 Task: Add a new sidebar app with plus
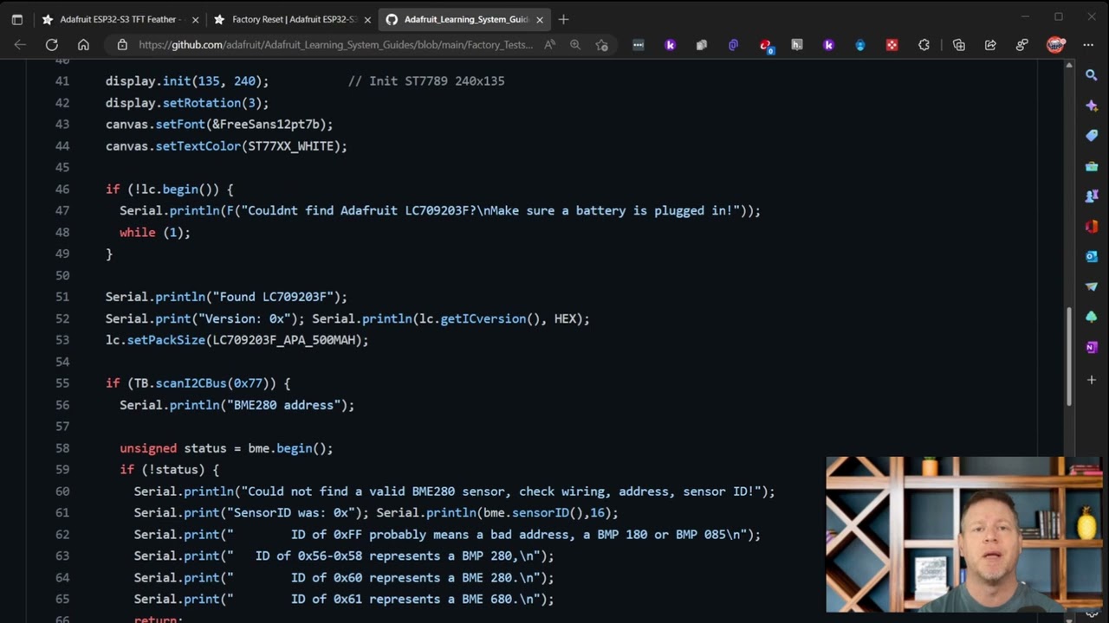click(1092, 380)
